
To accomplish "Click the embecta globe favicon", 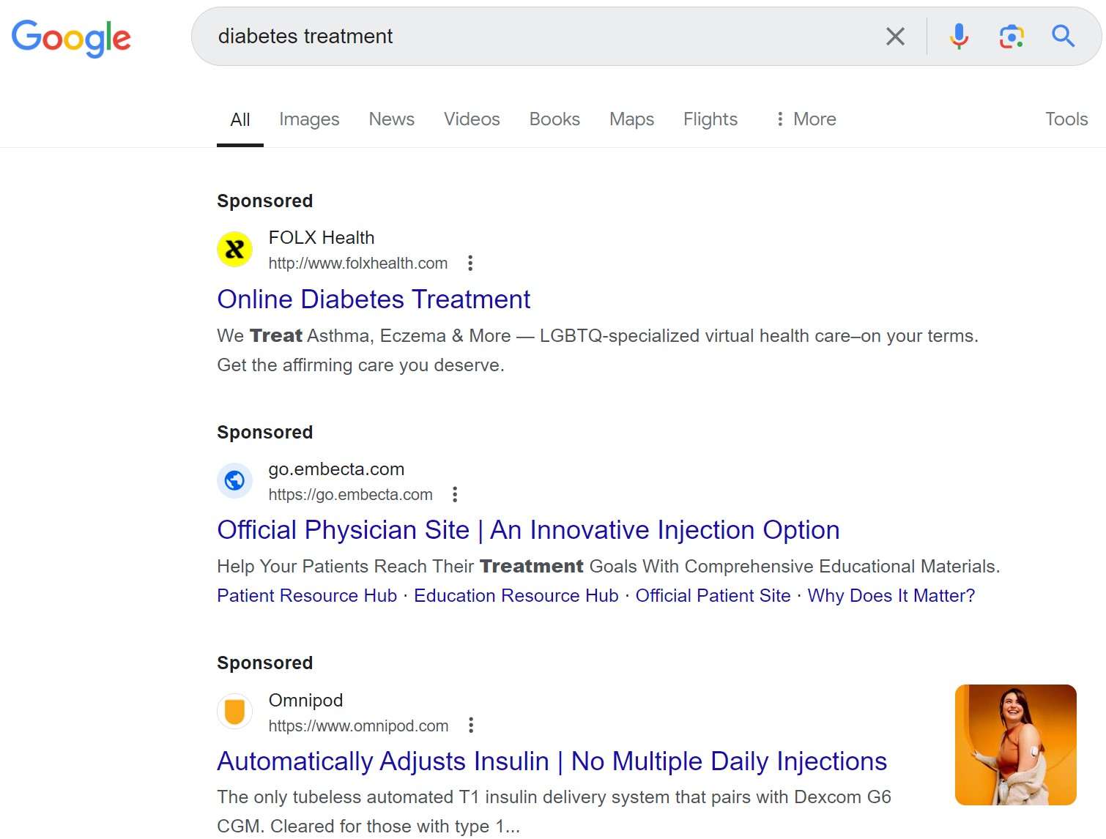I will tap(234, 481).
